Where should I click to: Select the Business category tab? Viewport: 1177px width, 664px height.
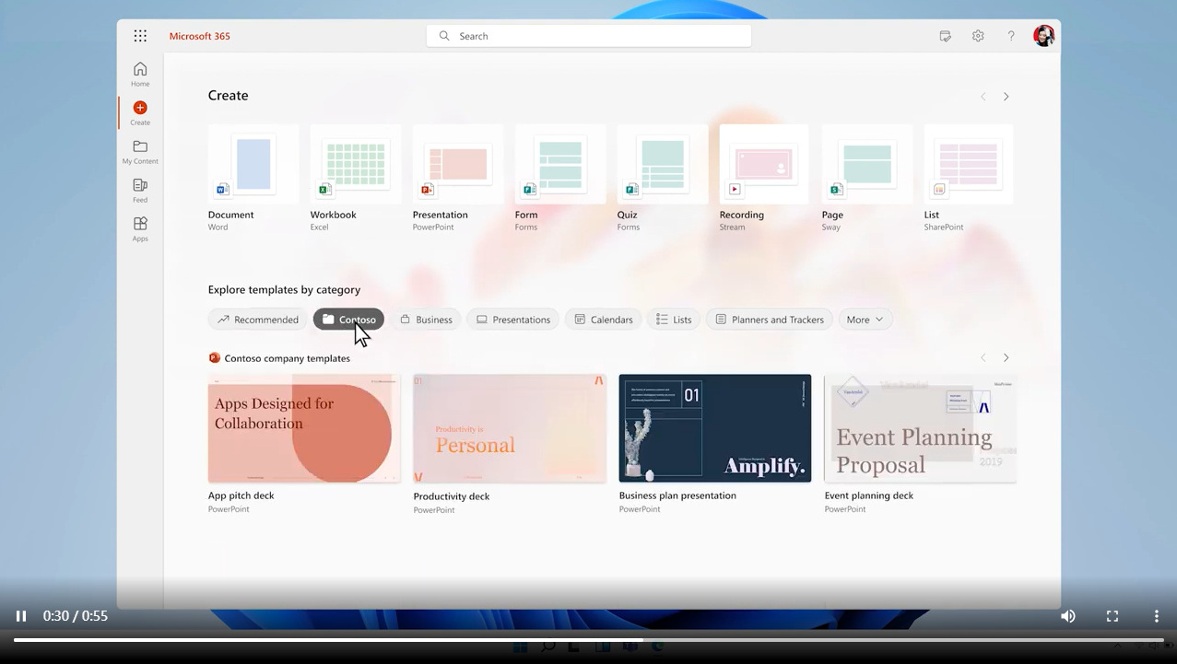click(x=426, y=320)
